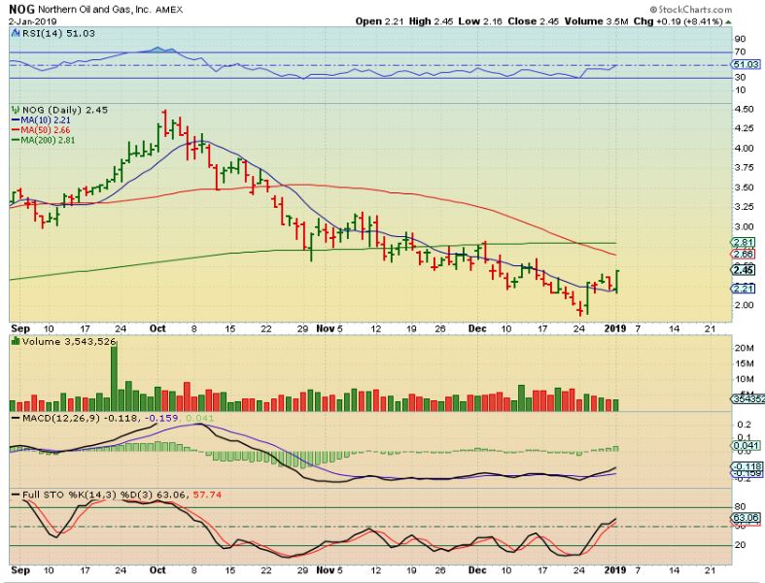Click the green up-triangle after the Chg percentage
This screenshot has height=583, width=765.
(x=728, y=22)
